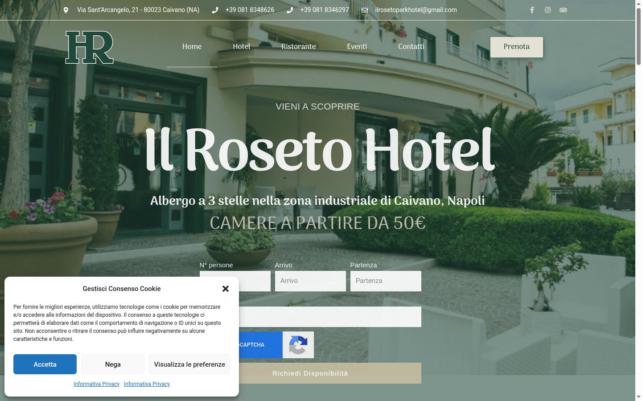Open the second Informativa Privacy link
Viewport: 642px width, 401px height.
[147, 384]
